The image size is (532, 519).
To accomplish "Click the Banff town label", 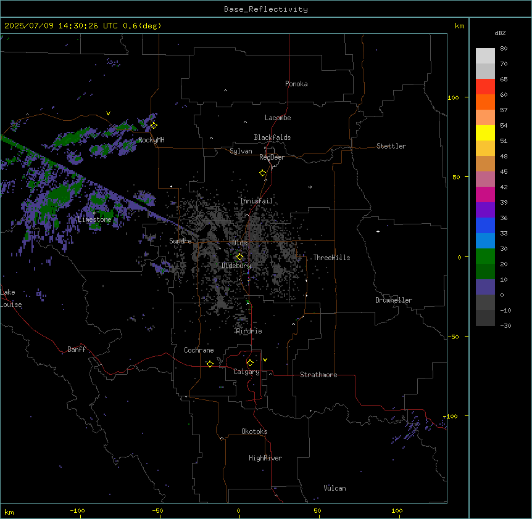I will (x=77, y=349).
